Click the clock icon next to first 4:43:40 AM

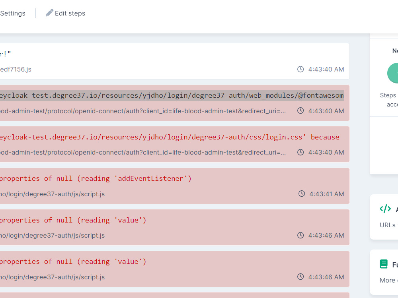(x=300, y=69)
